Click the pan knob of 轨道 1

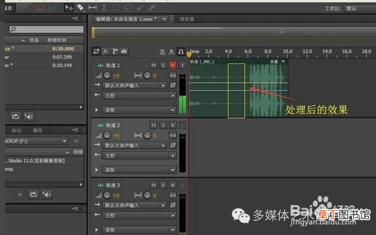coord(147,76)
